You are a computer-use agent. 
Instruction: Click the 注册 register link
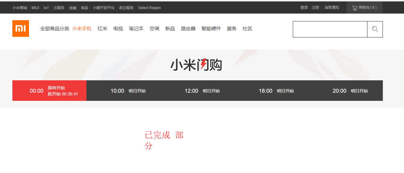tap(315, 8)
